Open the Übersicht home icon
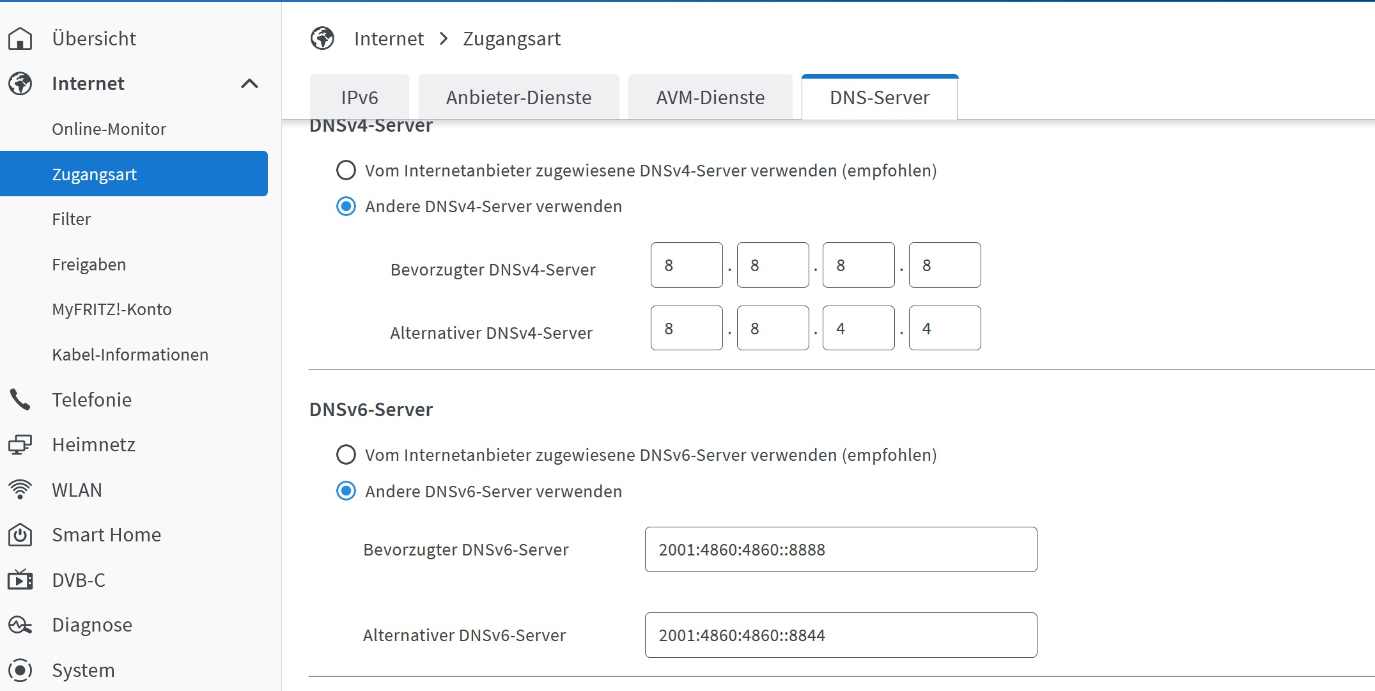The height and width of the screenshot is (691, 1375). [x=21, y=38]
